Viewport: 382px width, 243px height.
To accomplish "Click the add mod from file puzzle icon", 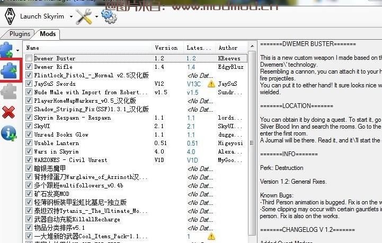I will [7, 50].
